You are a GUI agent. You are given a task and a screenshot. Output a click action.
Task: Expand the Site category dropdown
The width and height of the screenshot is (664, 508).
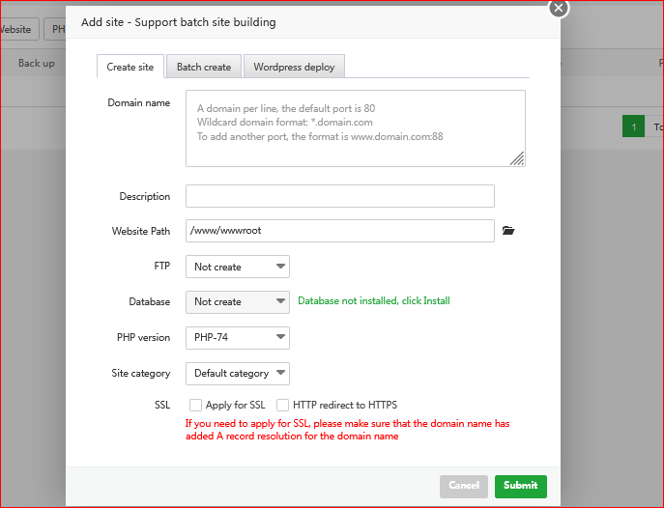[x=237, y=373]
